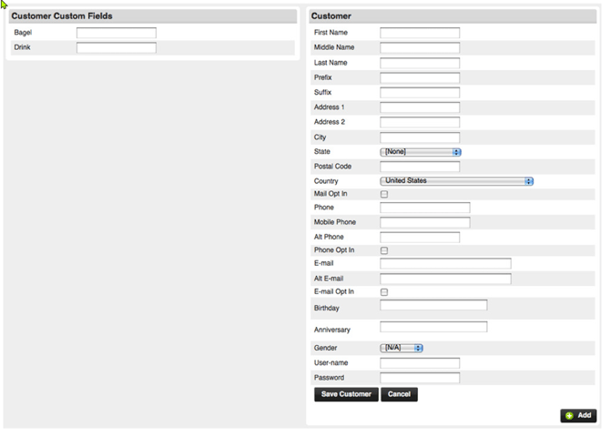Click into the Bagel custom field
The width and height of the screenshot is (610, 437).
[116, 33]
